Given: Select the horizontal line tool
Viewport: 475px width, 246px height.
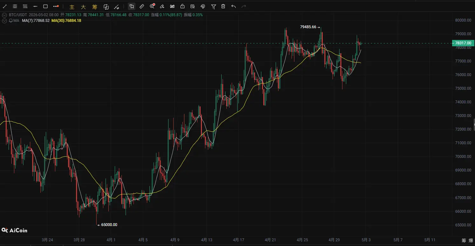Looking at the screenshot, I should [x=35, y=6].
